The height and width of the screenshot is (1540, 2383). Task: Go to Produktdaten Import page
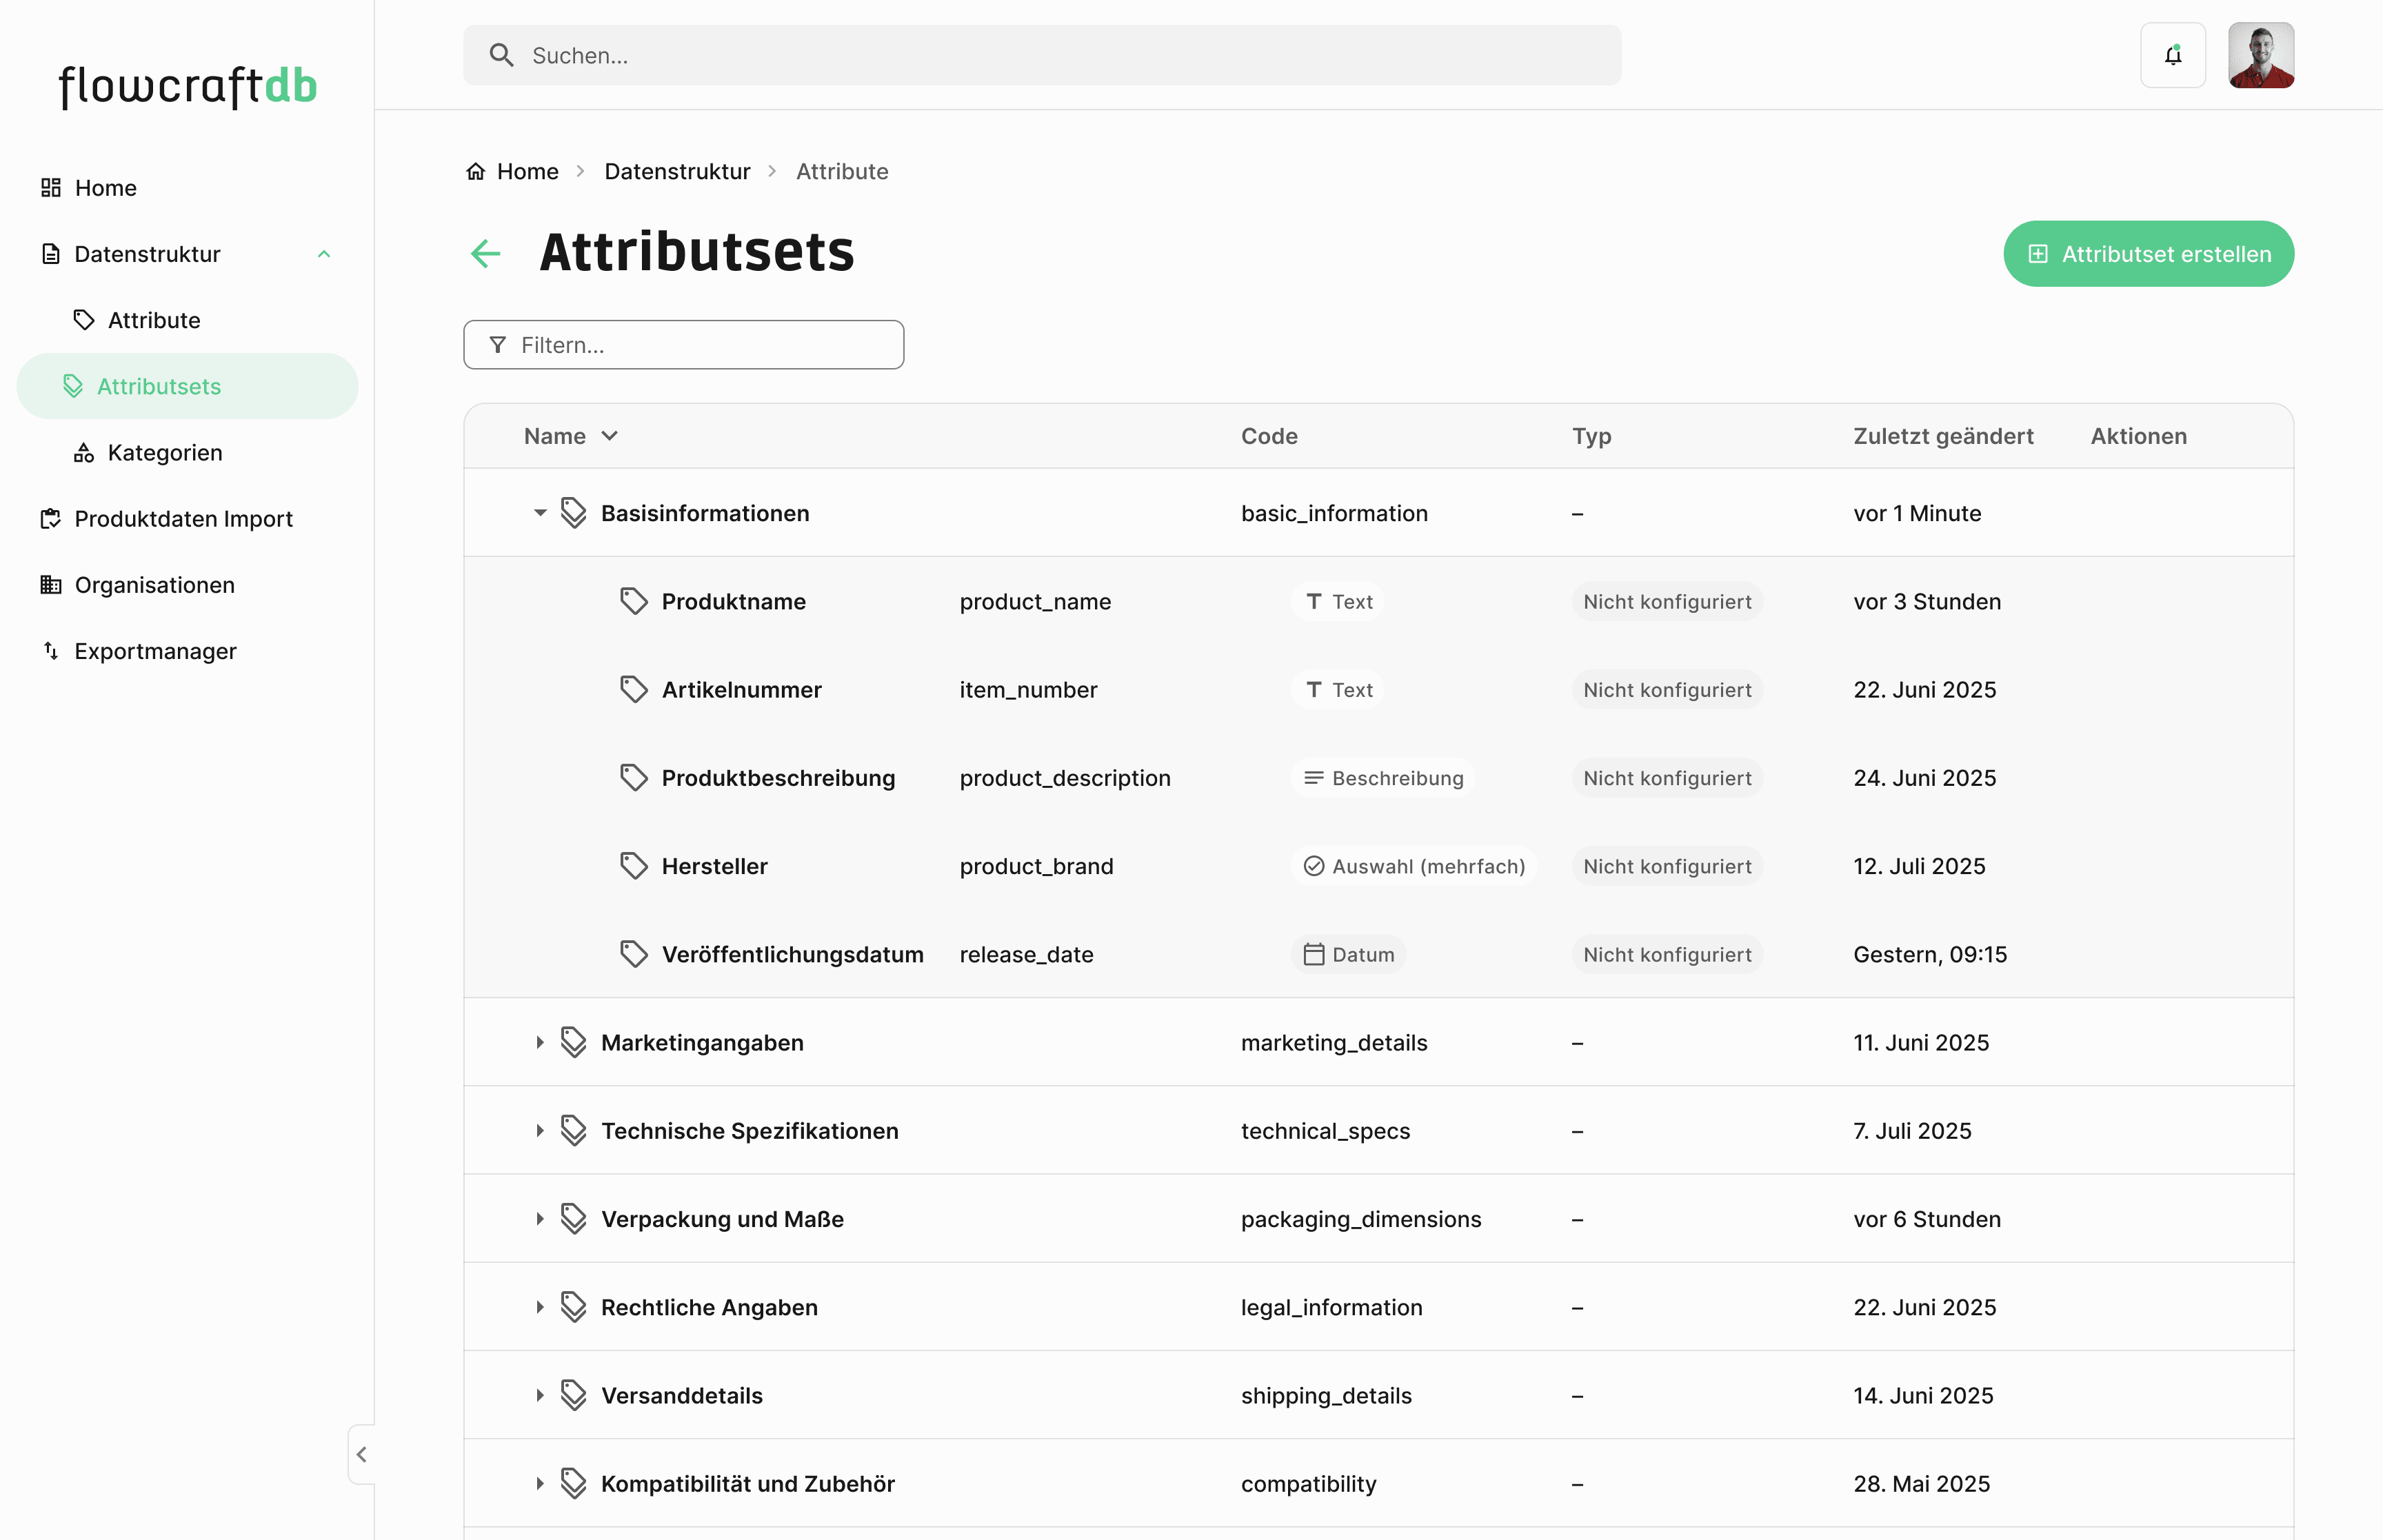click(x=183, y=519)
